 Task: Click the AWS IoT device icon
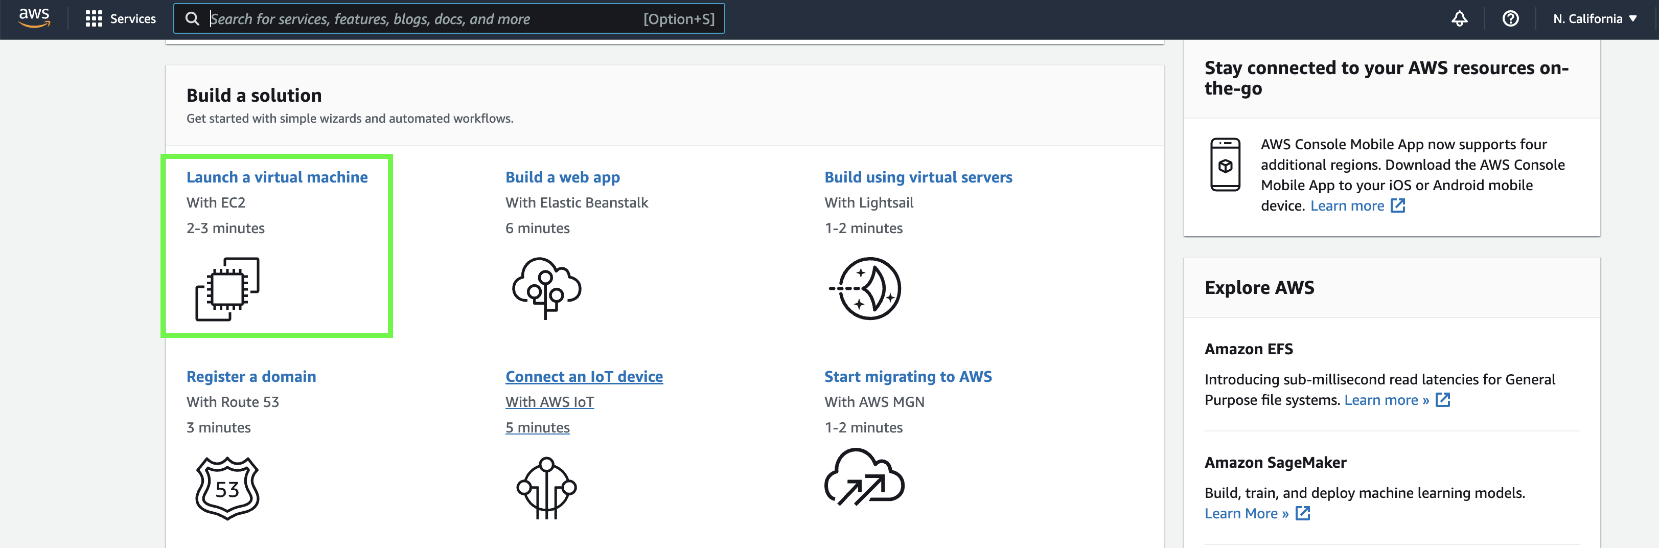pyautogui.click(x=548, y=488)
